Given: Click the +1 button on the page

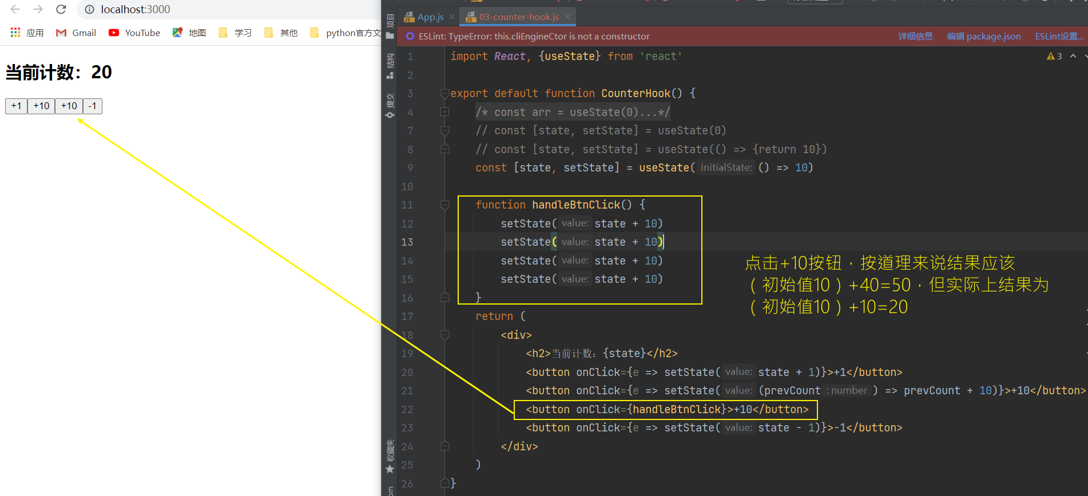Looking at the screenshot, I should click(16, 106).
